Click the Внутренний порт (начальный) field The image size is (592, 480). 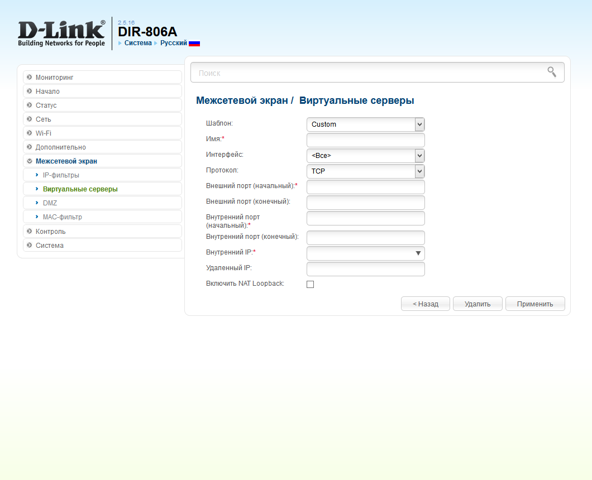365,218
